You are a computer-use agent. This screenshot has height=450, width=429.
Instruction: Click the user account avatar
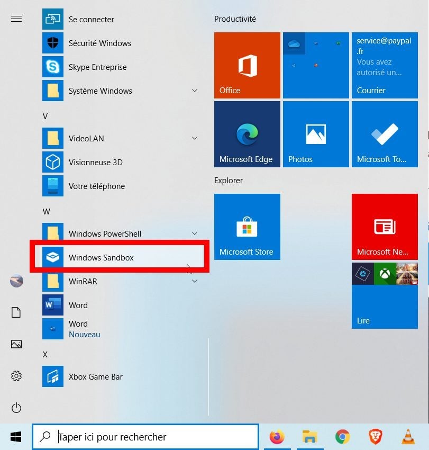tap(16, 281)
